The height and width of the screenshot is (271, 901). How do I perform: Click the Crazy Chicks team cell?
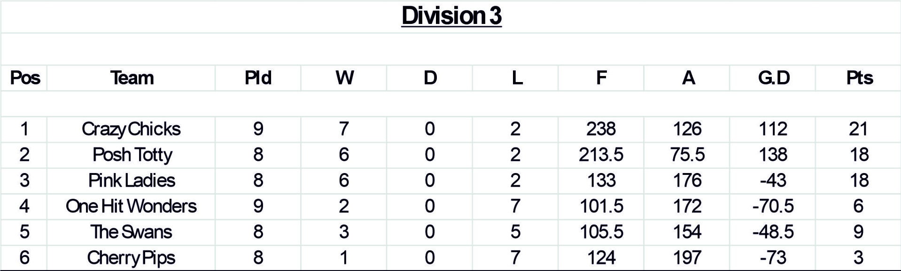131,129
